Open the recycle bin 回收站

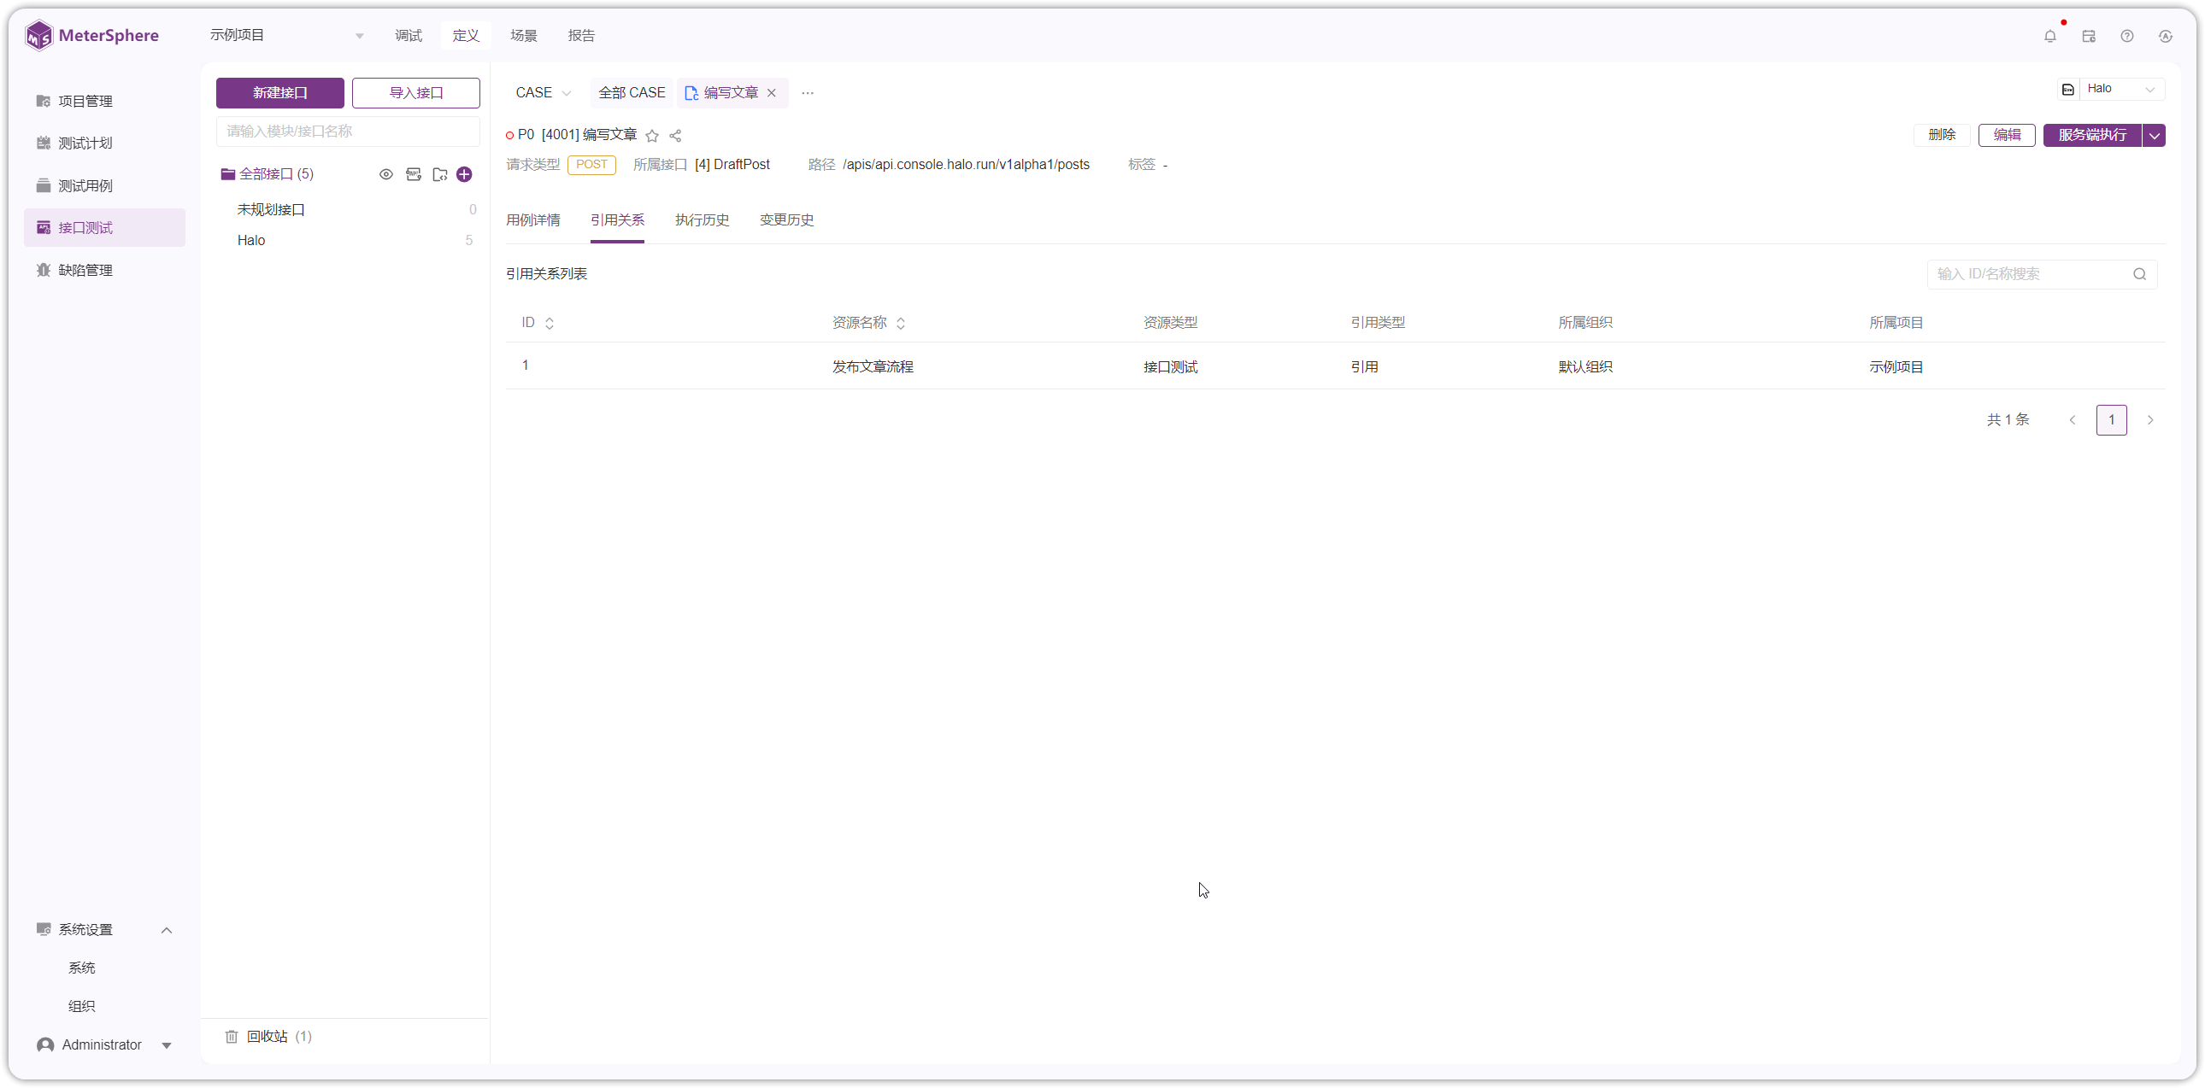click(268, 1037)
